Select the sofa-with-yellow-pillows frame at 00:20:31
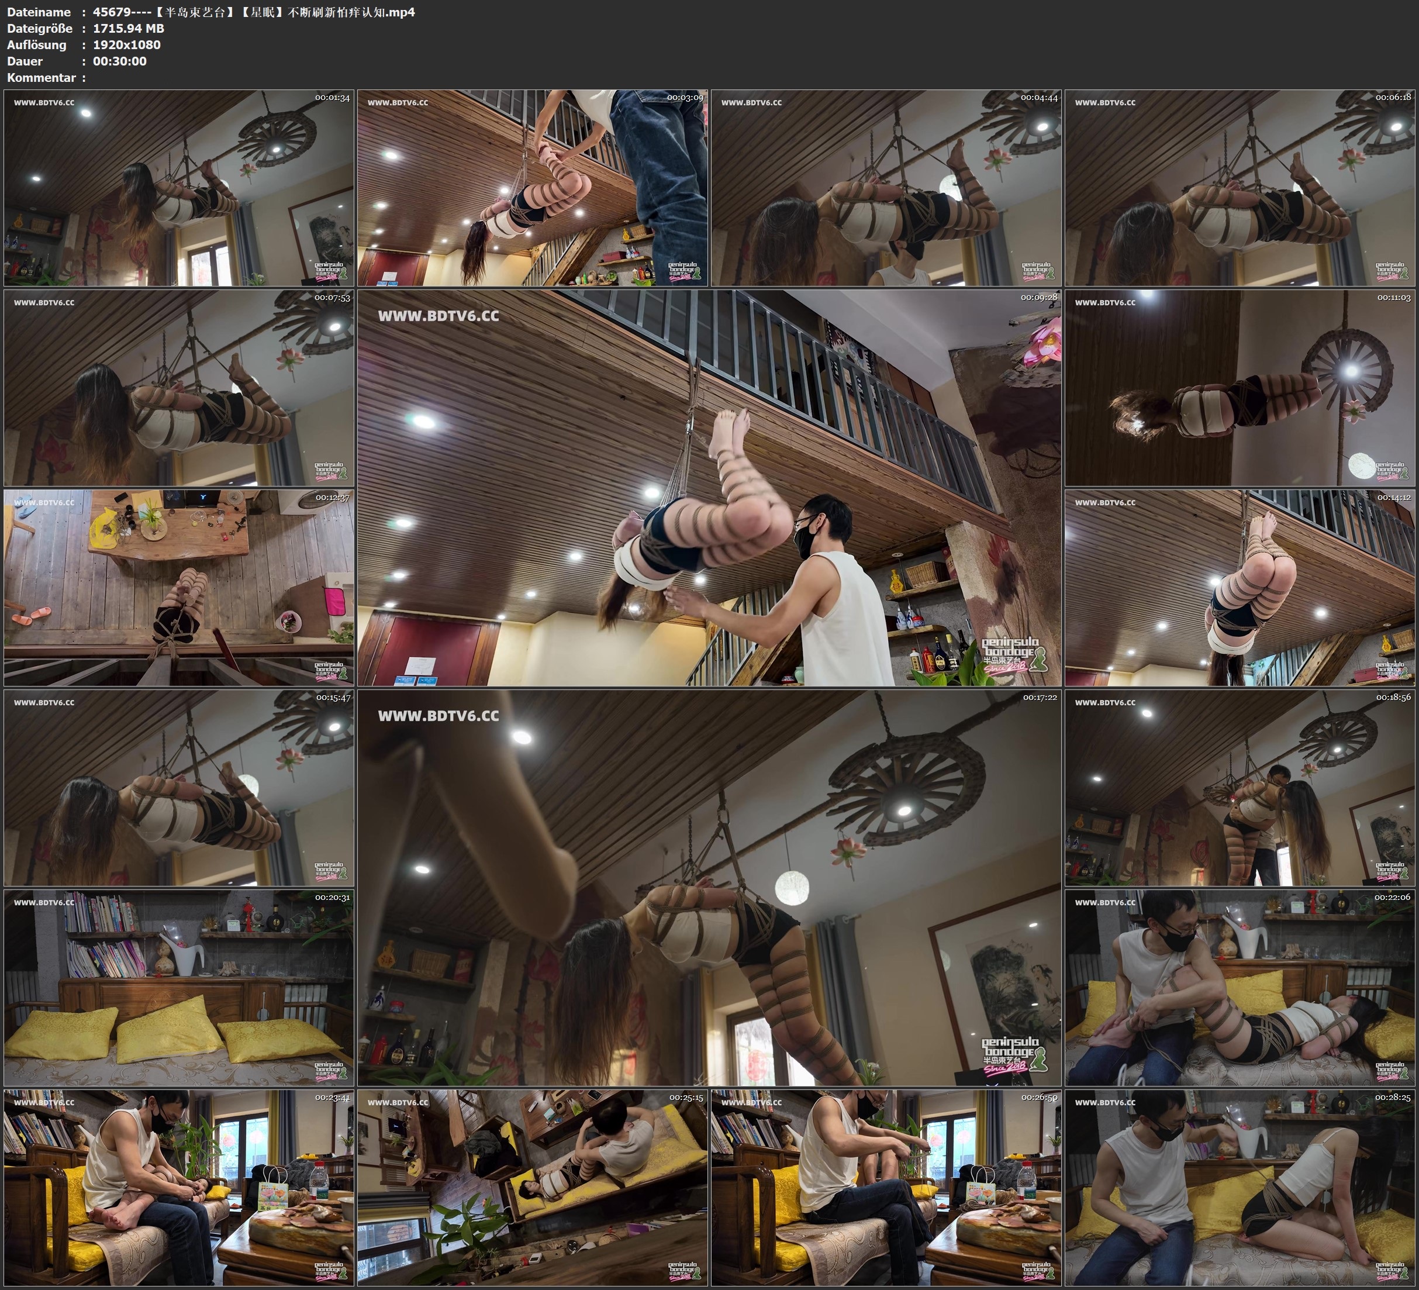Image resolution: width=1419 pixels, height=1290 pixels. pos(179,988)
